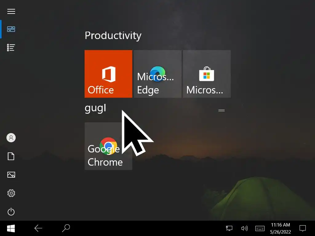The width and height of the screenshot is (315, 236).
Task: Open the user account icon
Action: (x=11, y=138)
